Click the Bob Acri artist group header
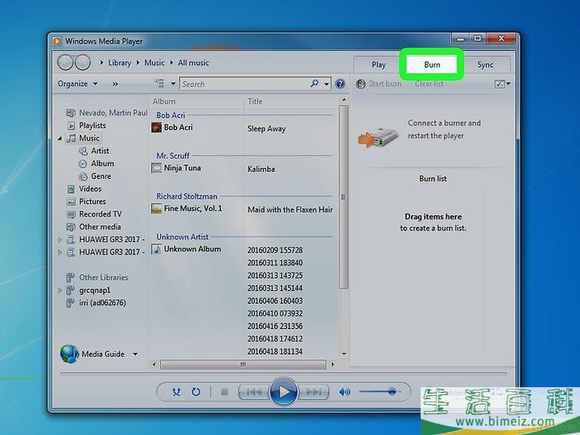This screenshot has height=435, width=580. click(170, 115)
